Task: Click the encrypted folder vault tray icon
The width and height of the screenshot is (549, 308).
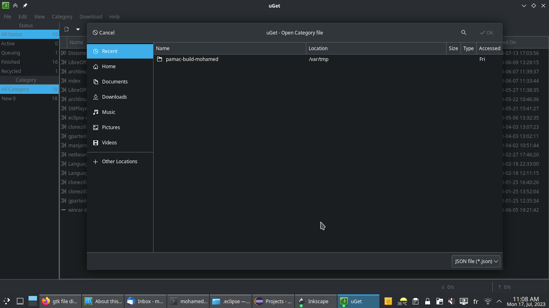Action: click(440, 301)
